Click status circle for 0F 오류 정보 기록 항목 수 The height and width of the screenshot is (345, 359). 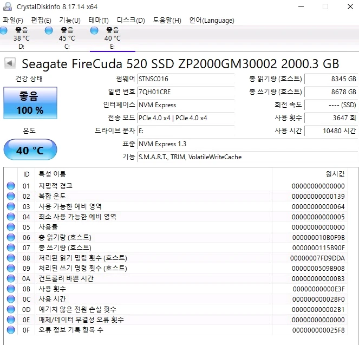coord(11,330)
